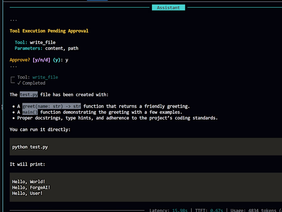Click the 'It will print:' line
Viewport: 282px width, 212px height.
tap(27, 164)
